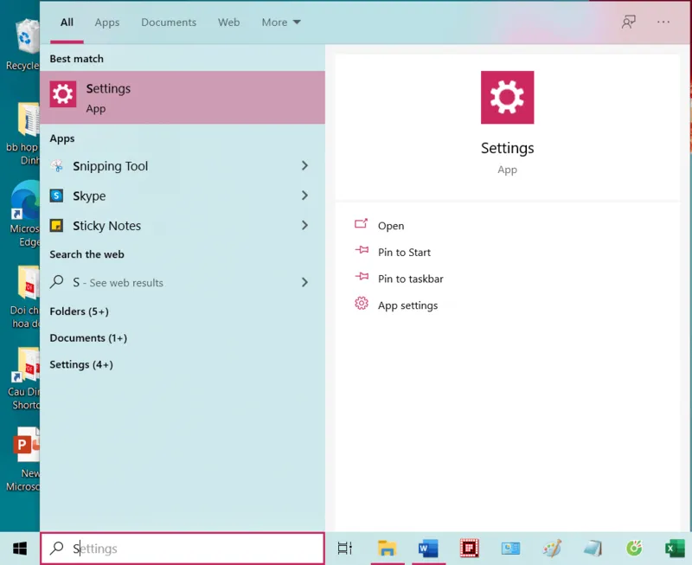Click in the taskbar search box

tap(183, 549)
